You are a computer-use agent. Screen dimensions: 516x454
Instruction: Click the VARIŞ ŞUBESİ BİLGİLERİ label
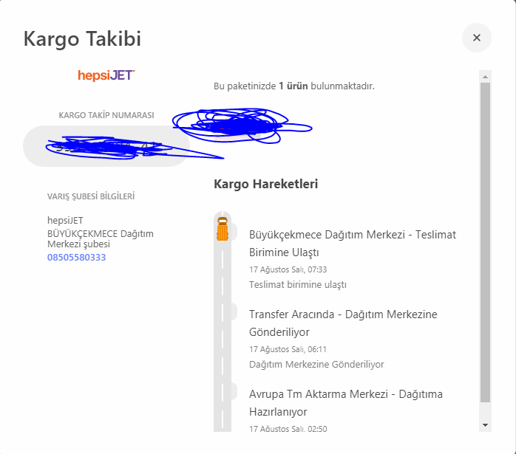91,196
